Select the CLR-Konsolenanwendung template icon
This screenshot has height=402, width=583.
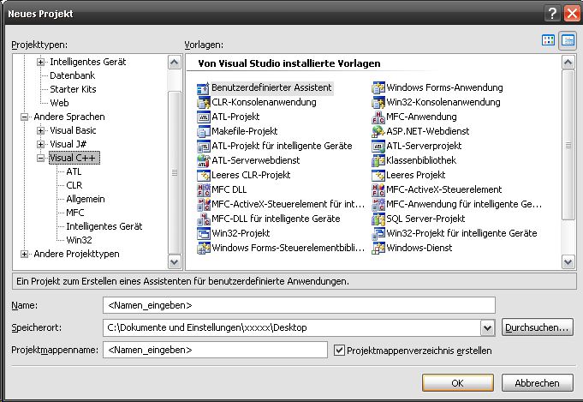pos(203,103)
